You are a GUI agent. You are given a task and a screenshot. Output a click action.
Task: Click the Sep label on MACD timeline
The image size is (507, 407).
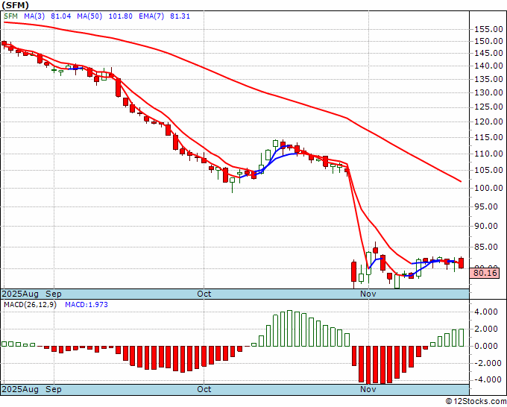54,389
